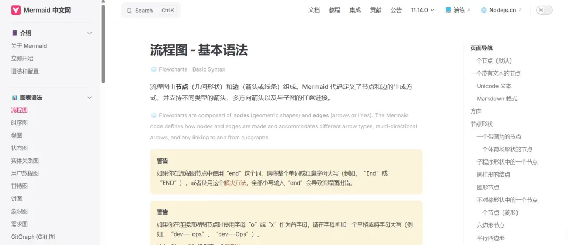
Task: Jump to 圆形节点 in page nav
Action: pyautogui.click(x=488, y=188)
